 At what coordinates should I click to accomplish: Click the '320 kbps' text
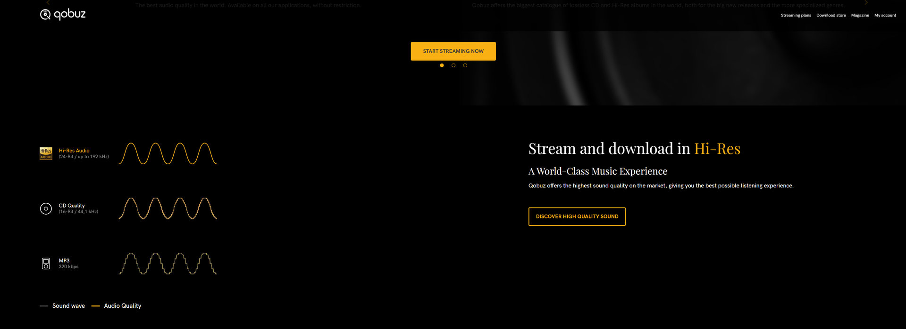[68, 267]
